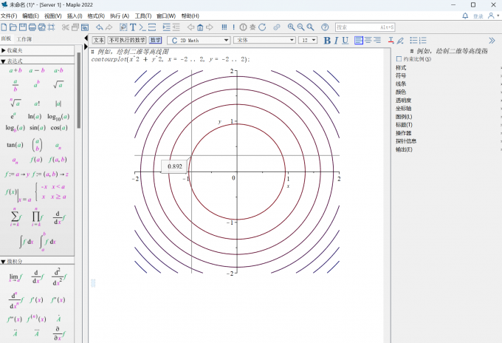Insert a text region with T icon

(x=133, y=27)
